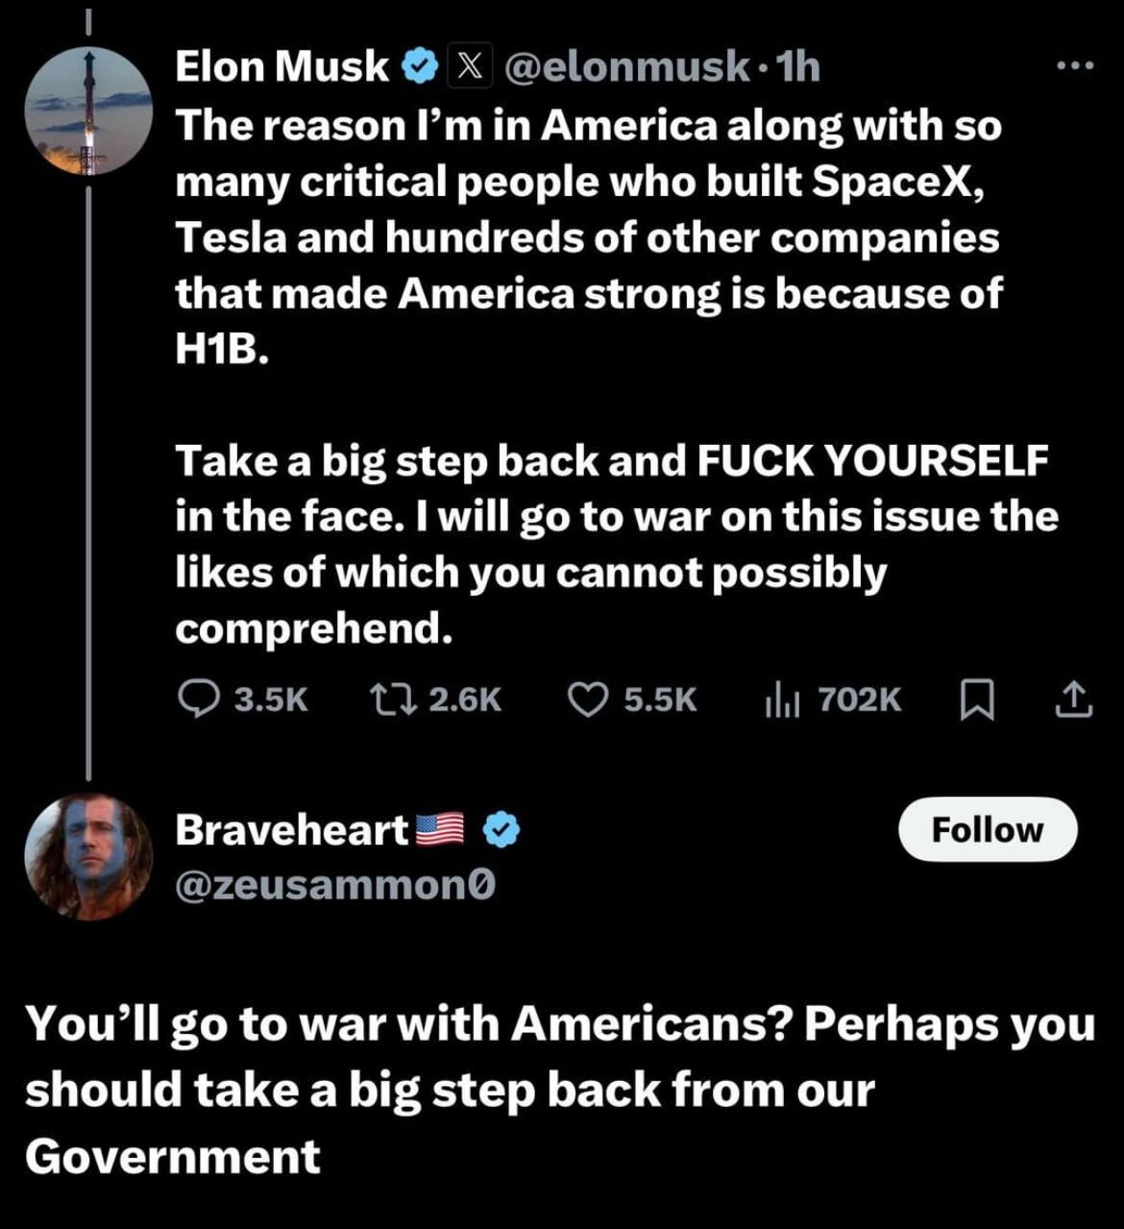Screen dimensions: 1124x1229
Task: Click the Braveheart display name
Action: [292, 830]
